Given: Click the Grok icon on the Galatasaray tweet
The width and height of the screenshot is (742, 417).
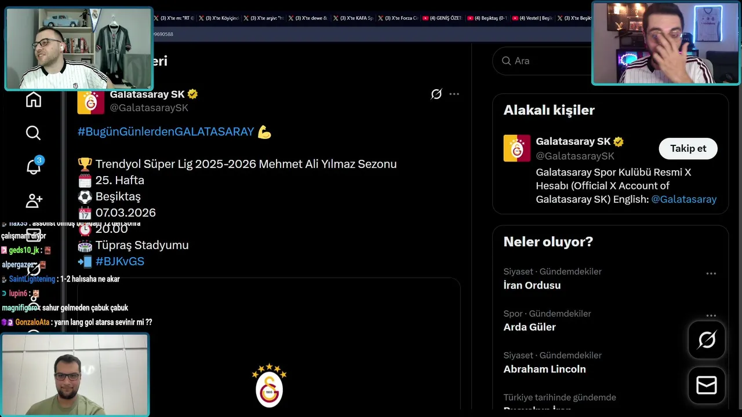Looking at the screenshot, I should tap(437, 94).
